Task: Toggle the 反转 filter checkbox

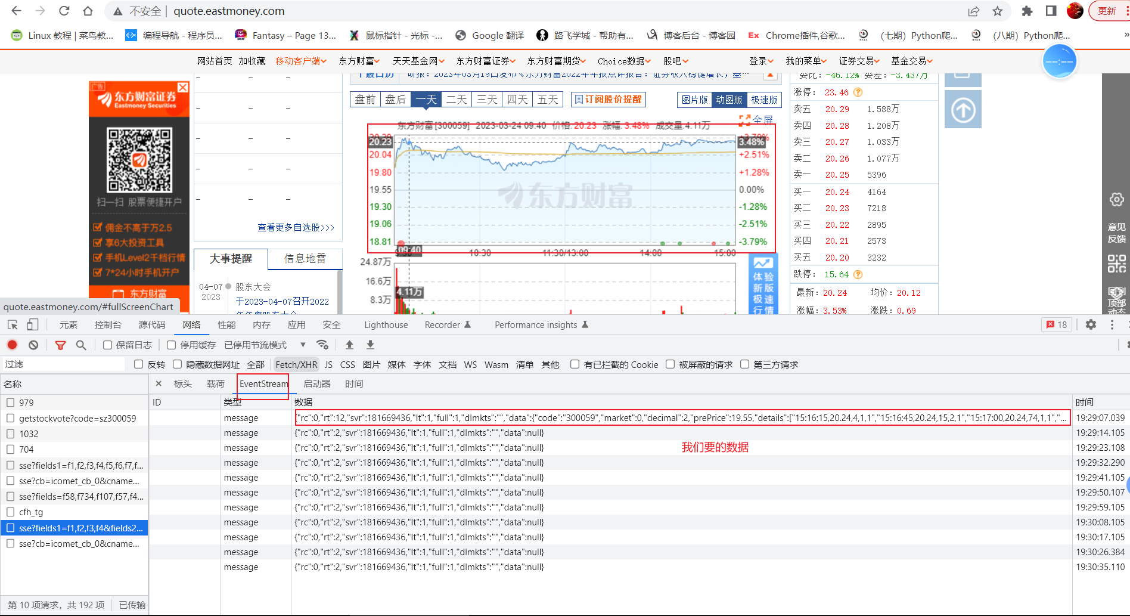Action: [139, 364]
